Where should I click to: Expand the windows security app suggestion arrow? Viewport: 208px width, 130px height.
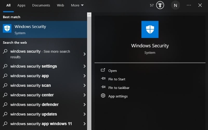click(84, 76)
